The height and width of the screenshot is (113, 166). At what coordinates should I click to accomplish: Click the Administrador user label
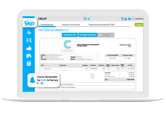[x=139, y=19]
